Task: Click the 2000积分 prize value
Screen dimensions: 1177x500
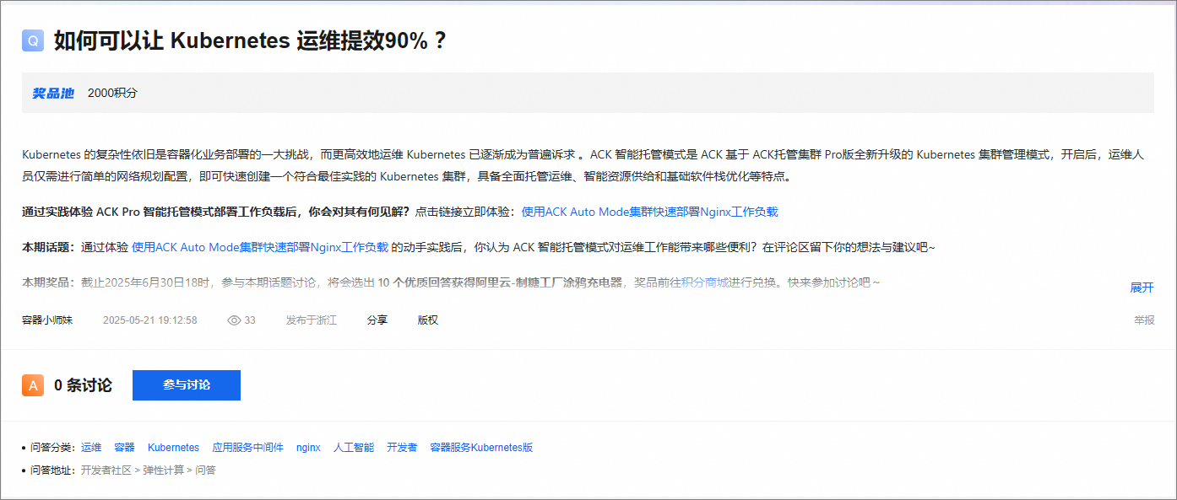Action: tap(112, 93)
